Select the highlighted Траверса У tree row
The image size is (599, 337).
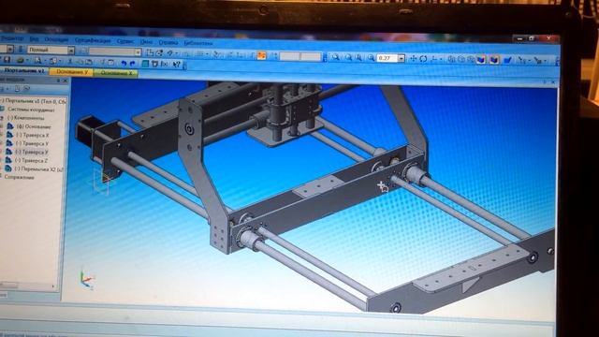[32, 152]
